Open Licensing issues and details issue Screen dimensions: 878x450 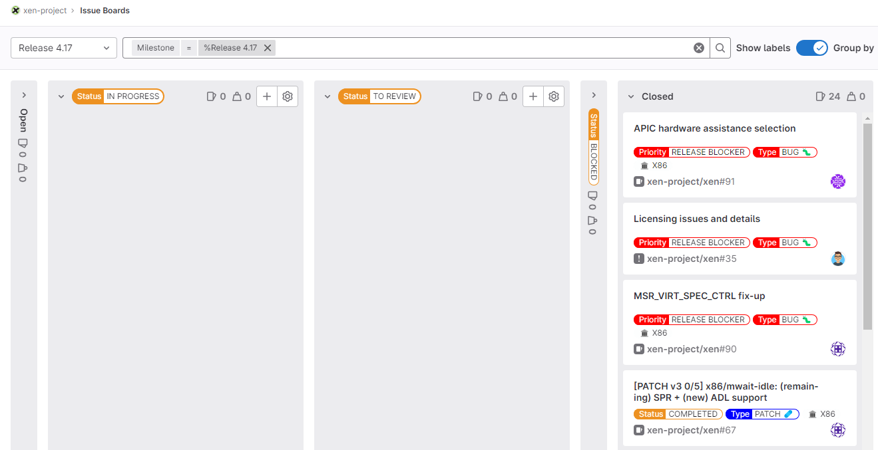click(x=697, y=219)
